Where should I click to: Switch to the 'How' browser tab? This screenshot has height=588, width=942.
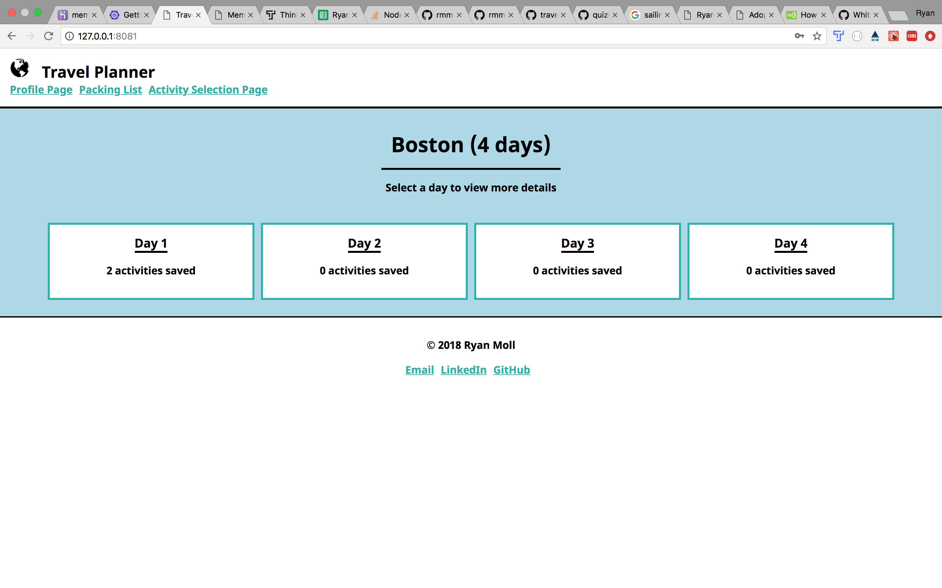point(807,15)
